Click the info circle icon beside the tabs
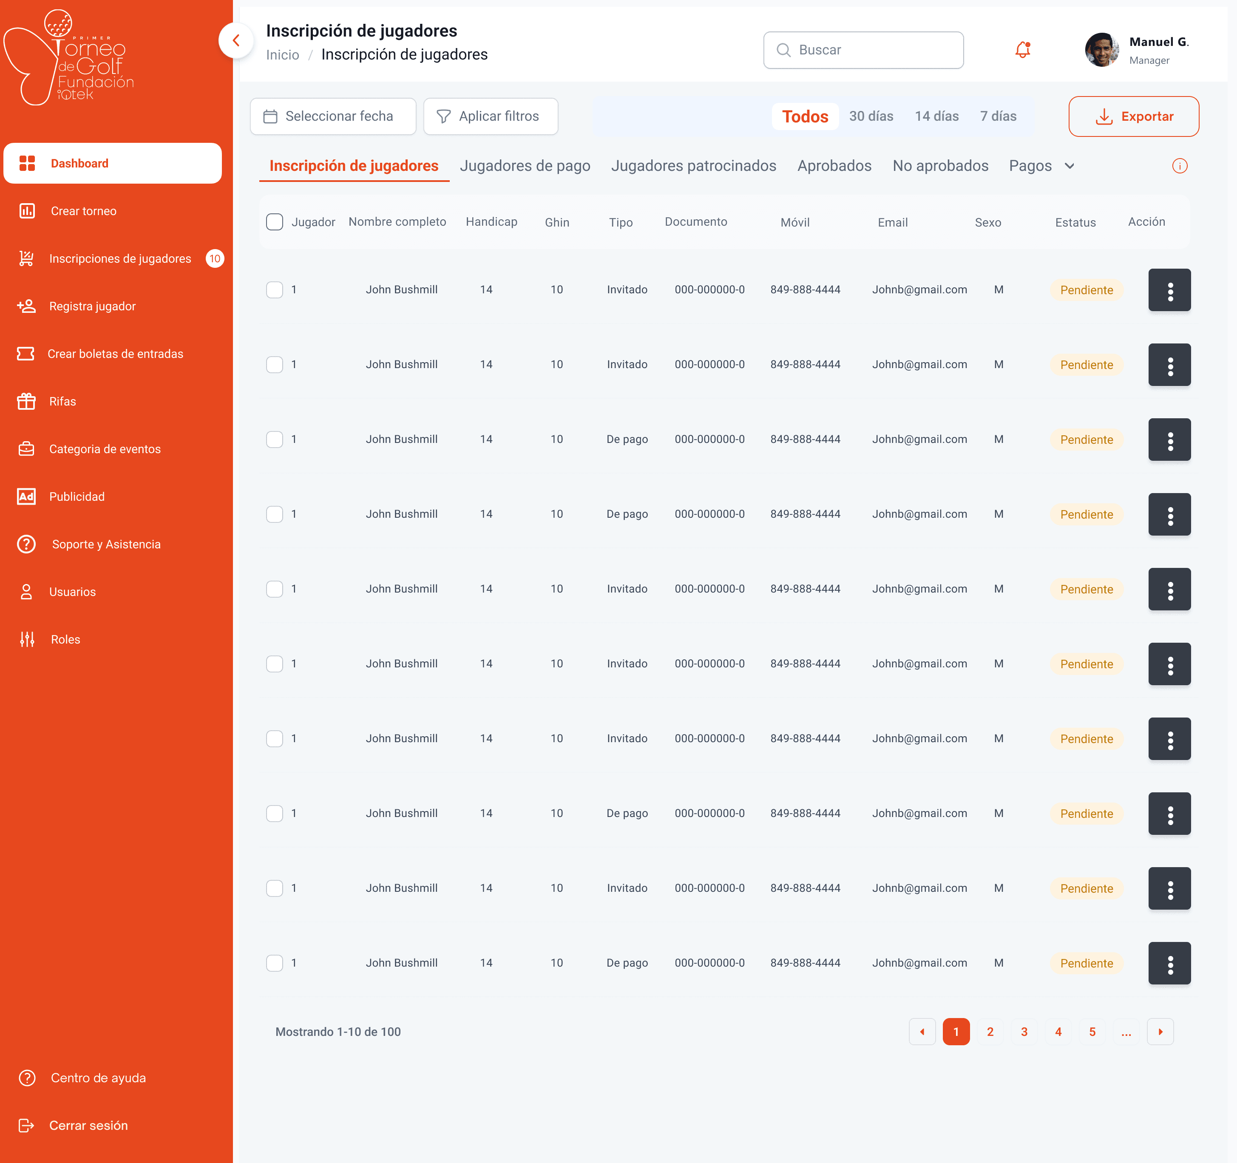 click(1179, 166)
